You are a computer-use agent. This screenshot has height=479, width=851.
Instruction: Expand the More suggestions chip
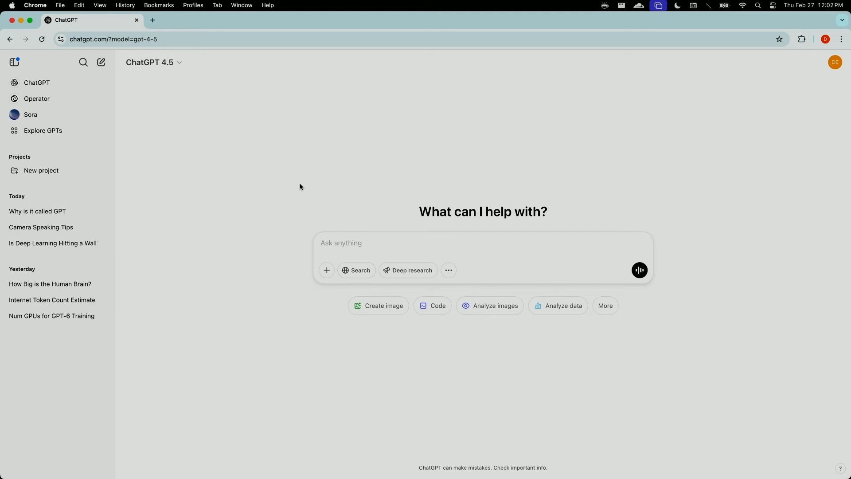pos(605,306)
